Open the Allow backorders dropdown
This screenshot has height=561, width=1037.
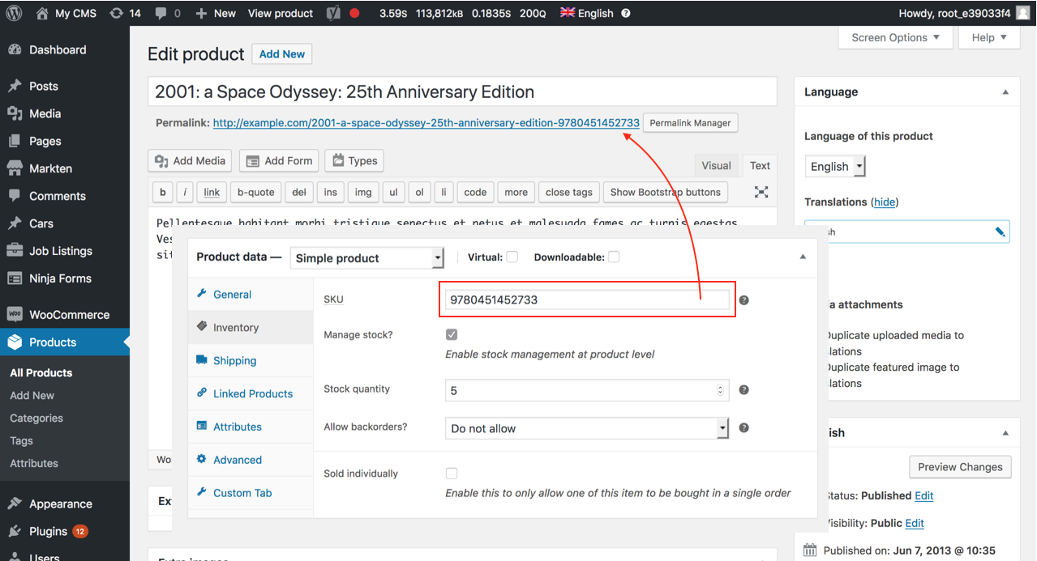(587, 428)
